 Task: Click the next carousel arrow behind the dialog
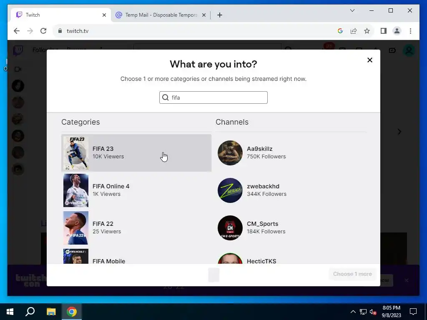(x=399, y=132)
